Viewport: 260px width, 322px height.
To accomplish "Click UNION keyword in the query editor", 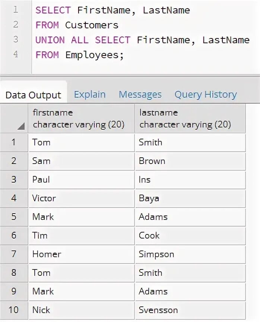I will 50,40.
